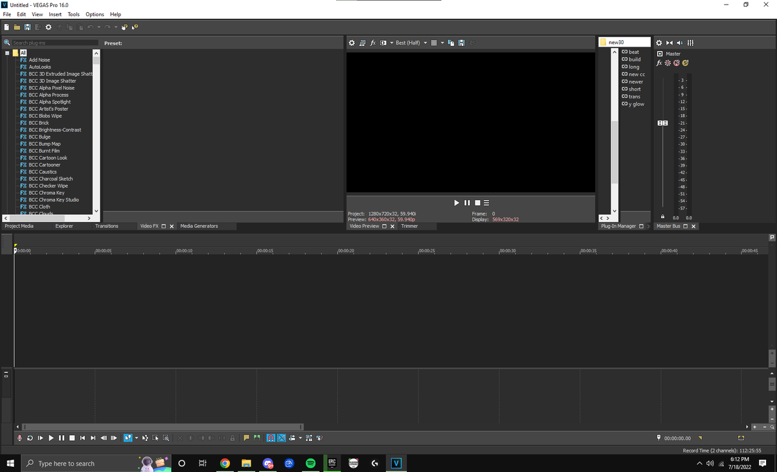The height and width of the screenshot is (472, 777).
Task: Open Master Bus audio properties gear
Action: click(660, 43)
